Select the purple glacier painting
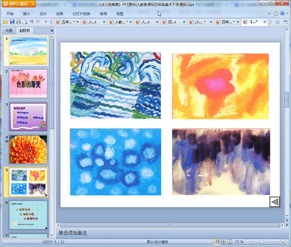This screenshot has height=247, width=291. (221, 162)
